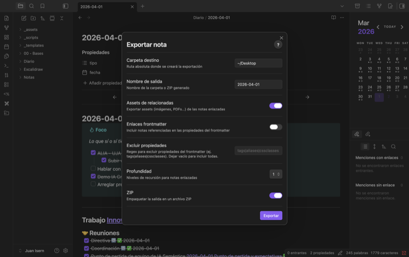Open the Diario breadcrumb link
Image resolution: width=409 pixels, height=257 pixels.
pyautogui.click(x=198, y=17)
